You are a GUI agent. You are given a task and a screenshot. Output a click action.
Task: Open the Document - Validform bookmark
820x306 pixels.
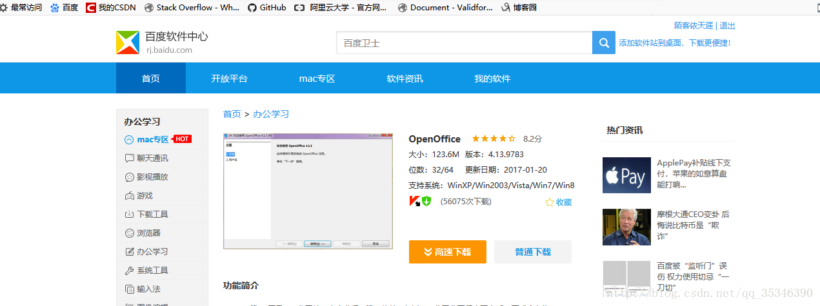446,8
